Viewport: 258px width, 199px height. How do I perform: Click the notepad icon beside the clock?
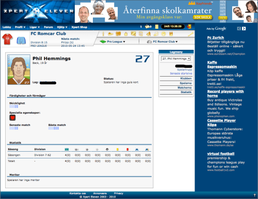coord(157,27)
